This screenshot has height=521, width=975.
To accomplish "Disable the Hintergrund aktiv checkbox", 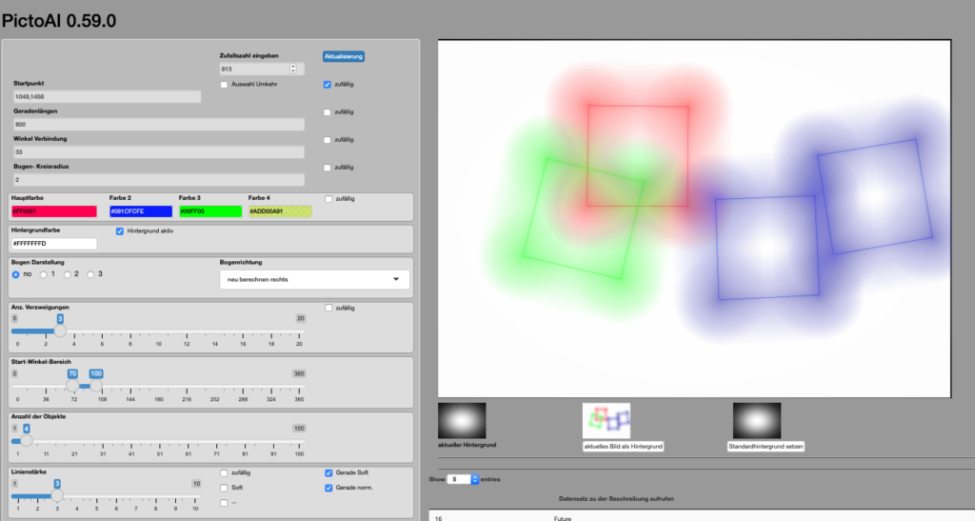I will click(119, 230).
